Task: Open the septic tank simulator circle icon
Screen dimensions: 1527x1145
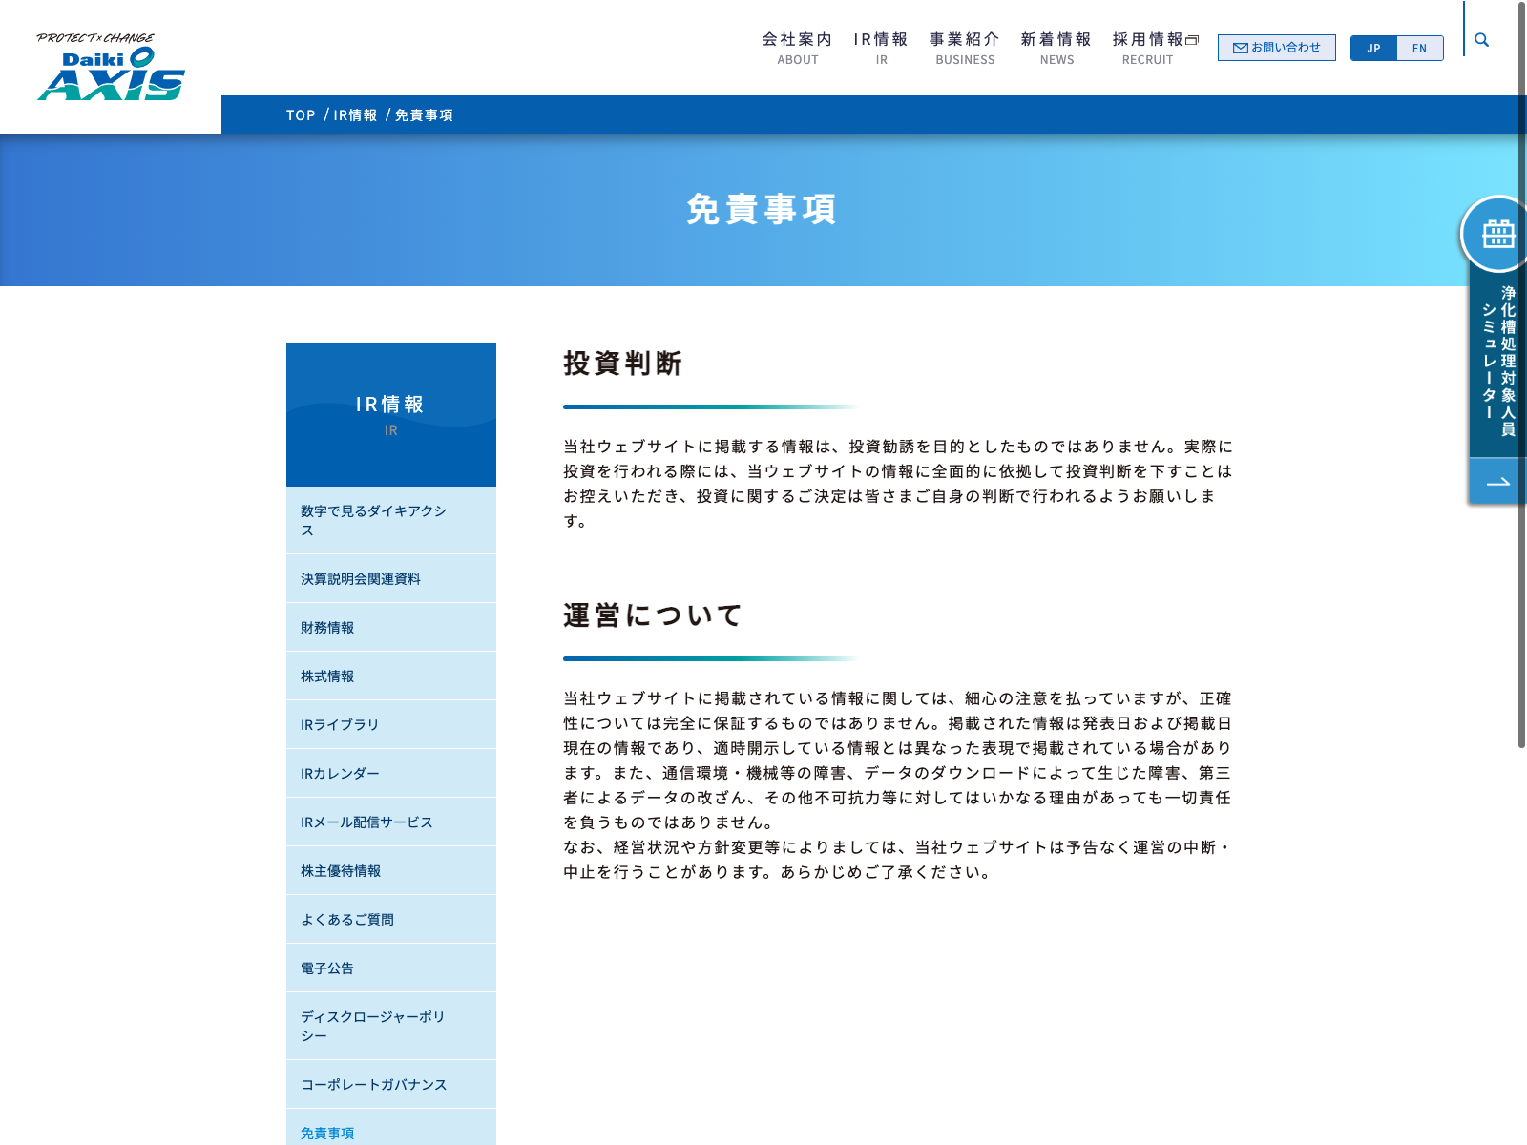Action: click(1496, 234)
